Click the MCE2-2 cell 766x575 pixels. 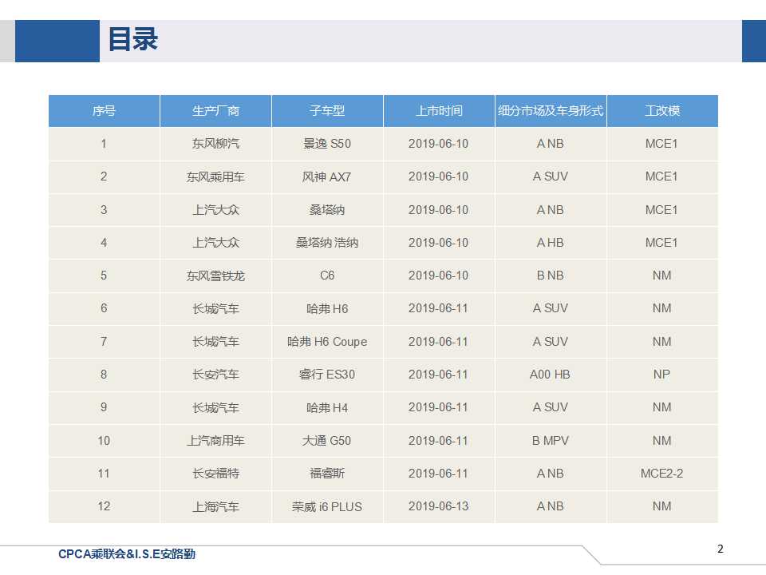(x=662, y=474)
